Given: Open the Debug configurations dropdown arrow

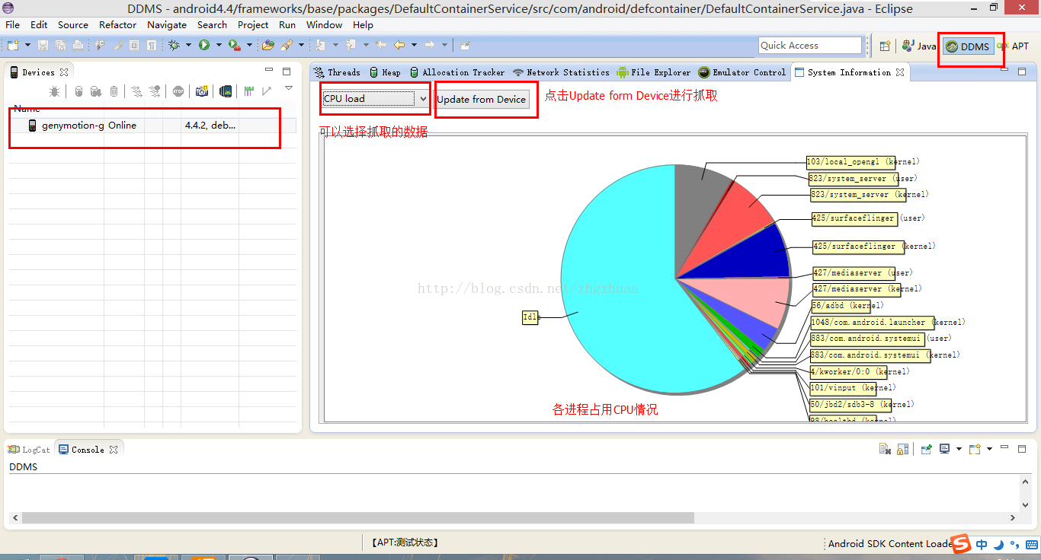Looking at the screenshot, I should click(189, 45).
